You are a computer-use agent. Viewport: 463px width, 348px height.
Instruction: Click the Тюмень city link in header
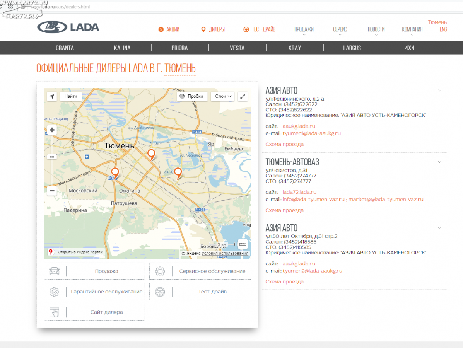[437, 22]
